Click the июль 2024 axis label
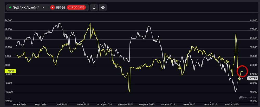Screen dimensions: 260x107 coord(83,105)
